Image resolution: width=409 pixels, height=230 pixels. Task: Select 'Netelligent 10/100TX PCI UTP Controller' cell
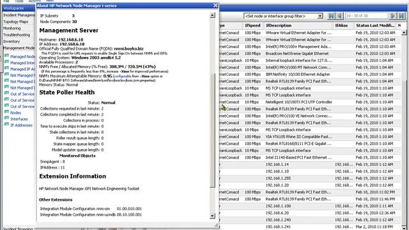pyautogui.click(x=298, y=102)
